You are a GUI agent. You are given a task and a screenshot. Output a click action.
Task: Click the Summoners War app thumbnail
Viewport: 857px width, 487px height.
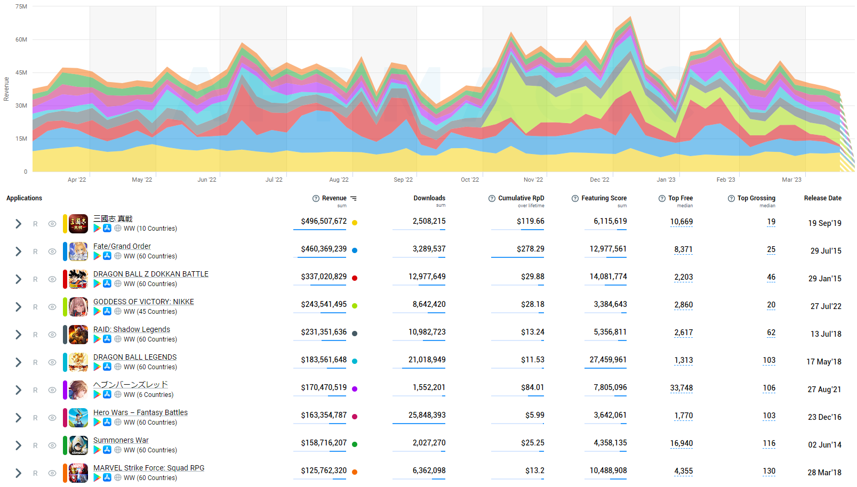78,445
